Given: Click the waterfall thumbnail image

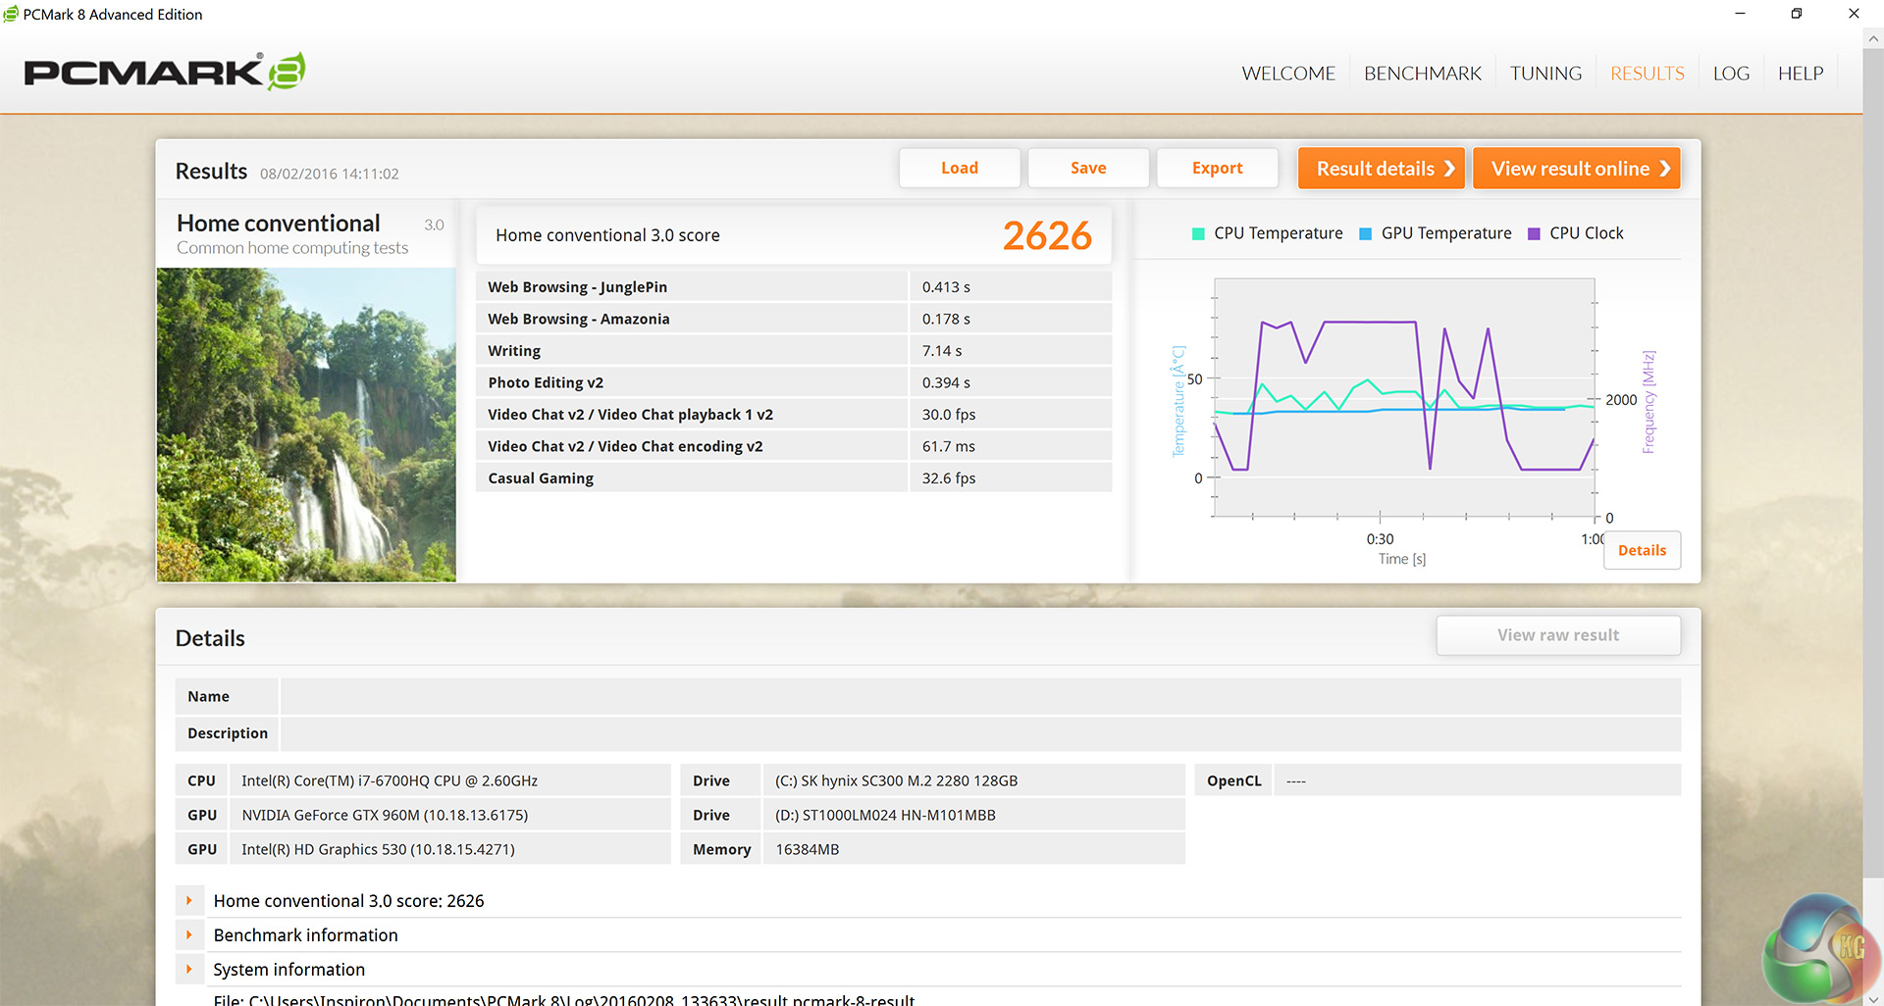Looking at the screenshot, I should (306, 425).
